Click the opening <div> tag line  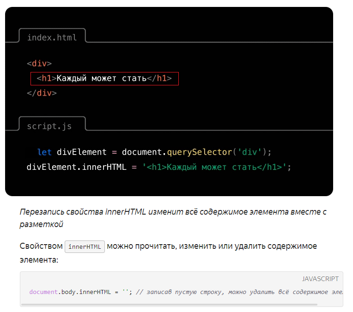click(39, 63)
